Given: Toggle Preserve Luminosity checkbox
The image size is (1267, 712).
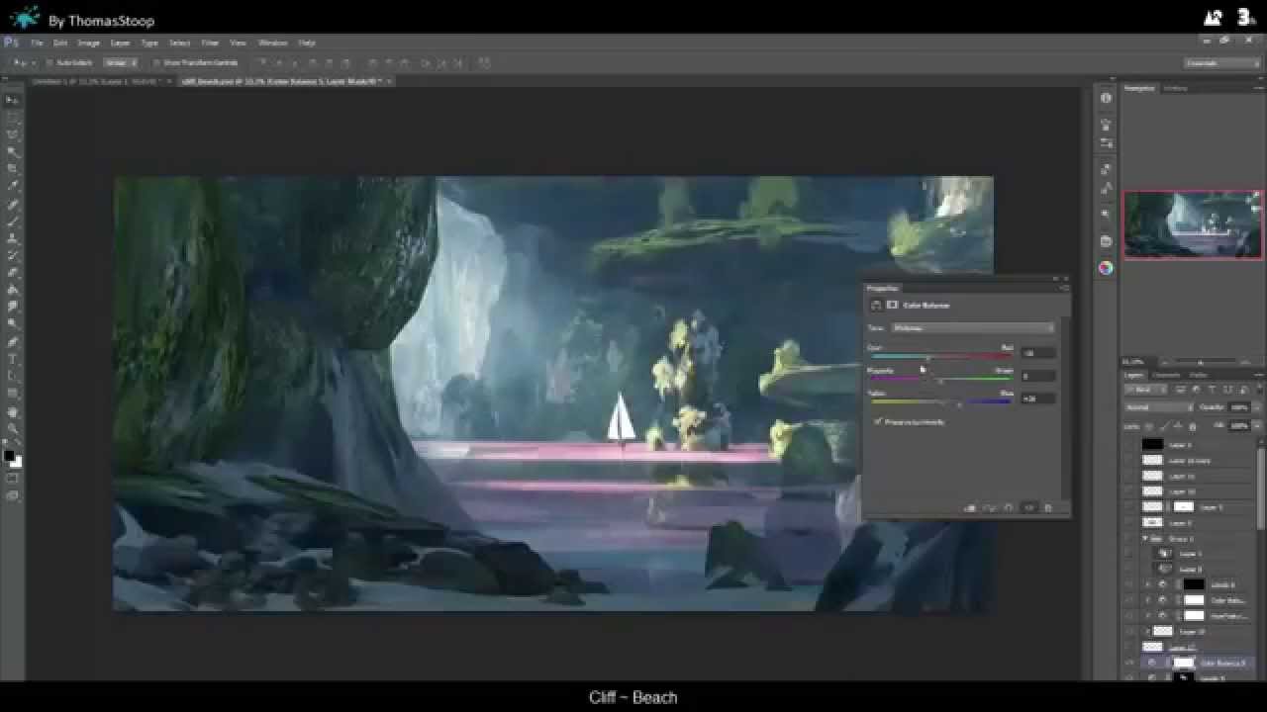Looking at the screenshot, I should click(x=878, y=422).
